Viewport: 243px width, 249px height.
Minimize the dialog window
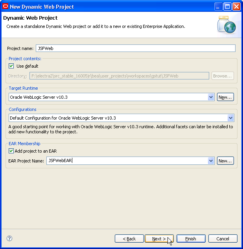[218, 7]
